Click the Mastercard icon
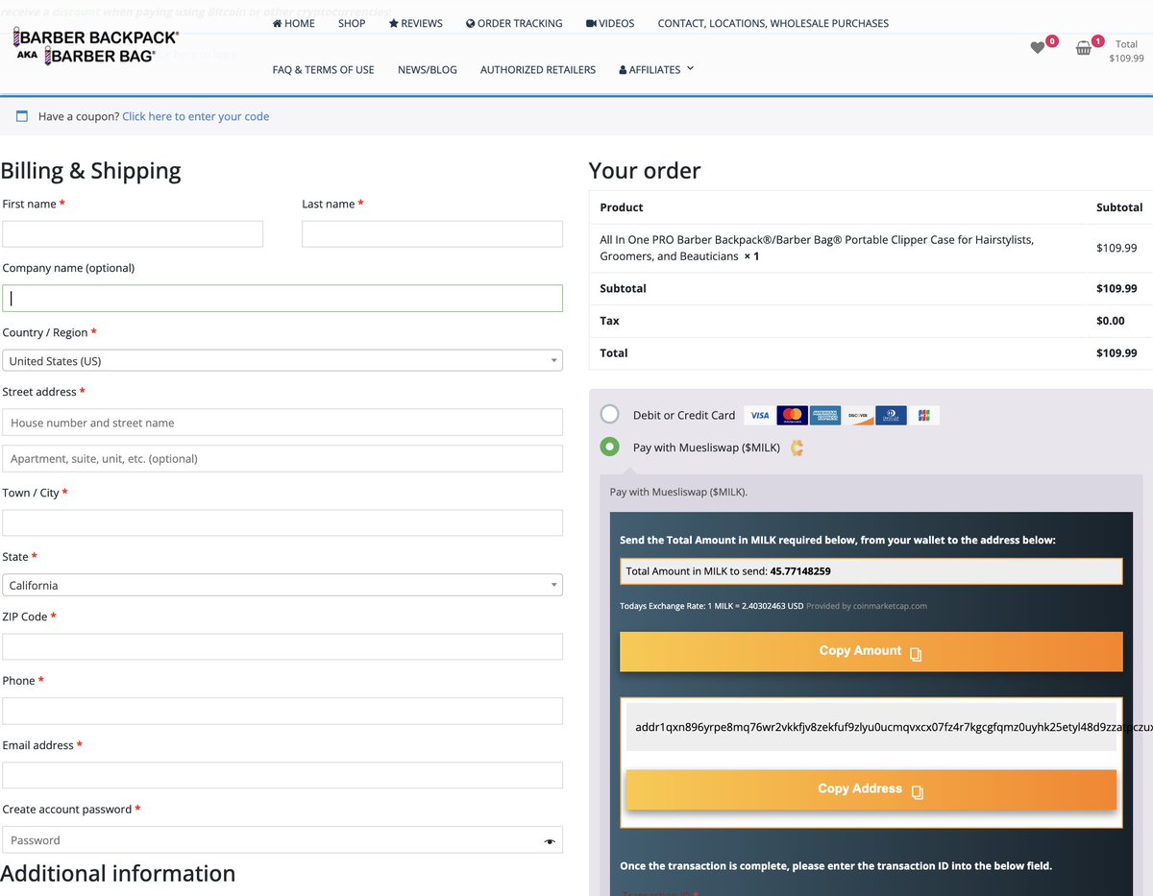The width and height of the screenshot is (1153, 896). point(793,416)
